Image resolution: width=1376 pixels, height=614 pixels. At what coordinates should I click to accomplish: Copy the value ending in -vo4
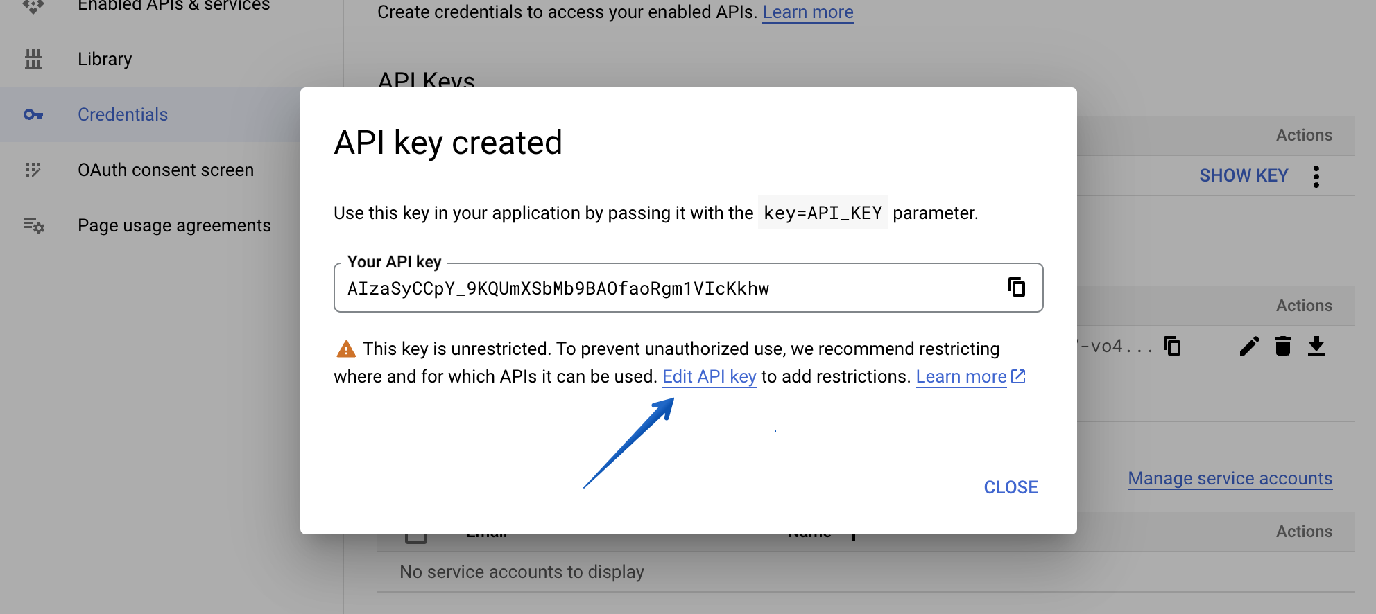coord(1171,347)
